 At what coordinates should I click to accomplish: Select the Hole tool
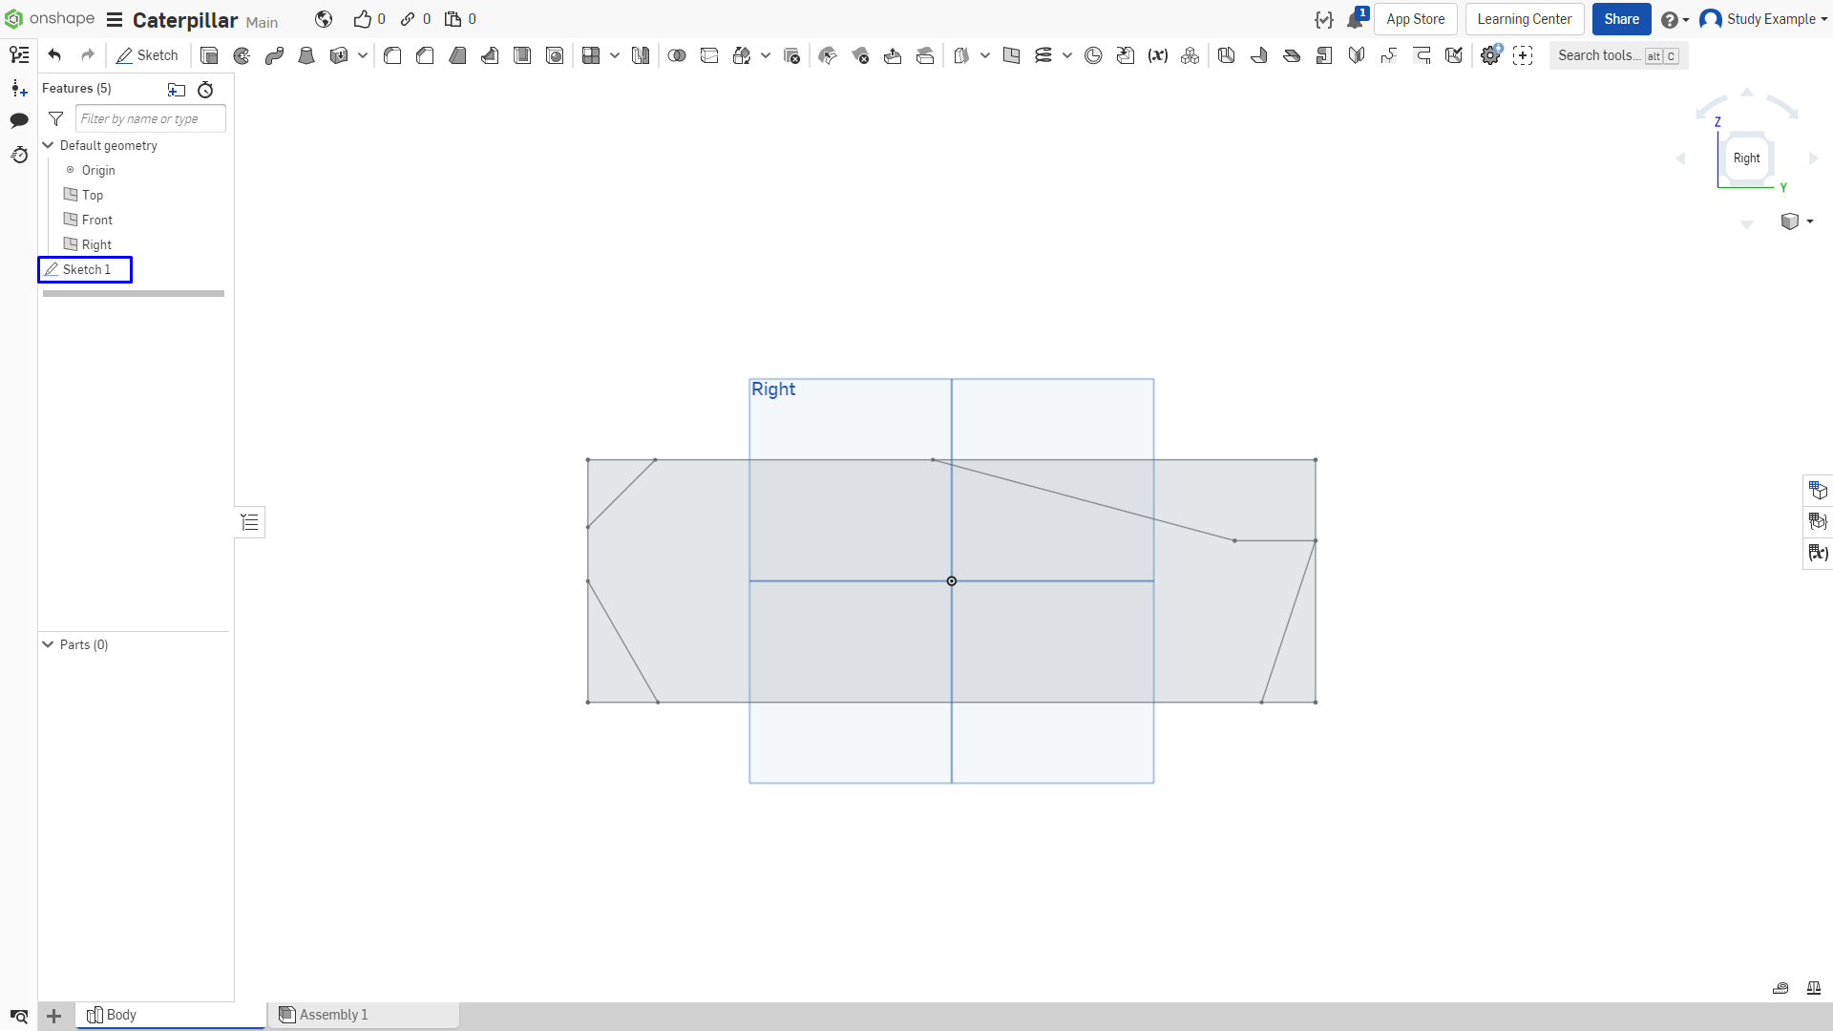555,55
